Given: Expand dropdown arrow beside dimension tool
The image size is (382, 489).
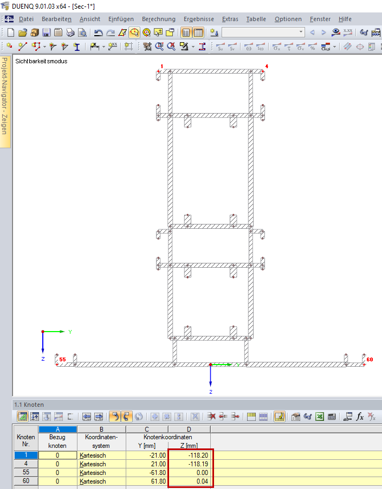Looking at the screenshot, I should click(103, 47).
